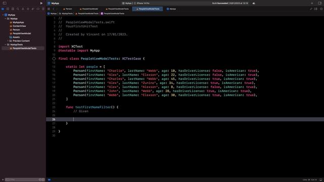The width and height of the screenshot is (324, 182).
Task: Click the "// Given" comment
Action: pos(81,111)
